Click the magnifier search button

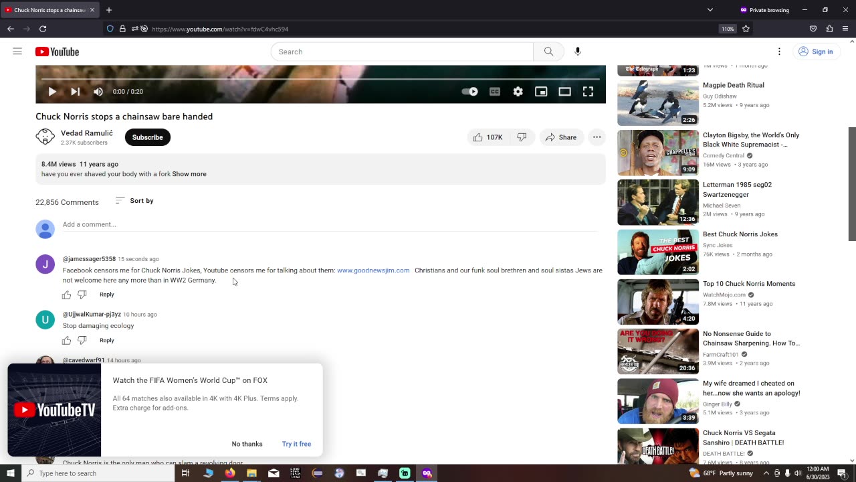coord(548,52)
